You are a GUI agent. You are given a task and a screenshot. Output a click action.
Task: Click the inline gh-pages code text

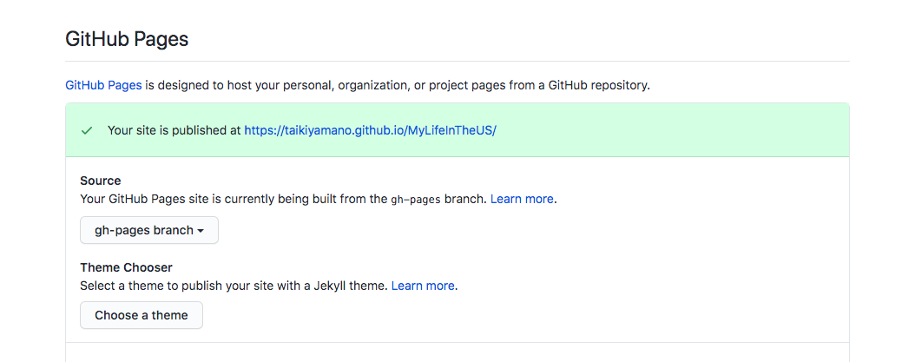[416, 200]
